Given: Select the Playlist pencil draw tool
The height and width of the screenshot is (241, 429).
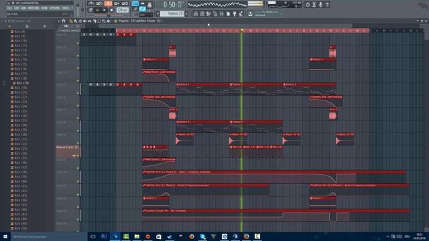Looking at the screenshot, I should tap(71, 21).
